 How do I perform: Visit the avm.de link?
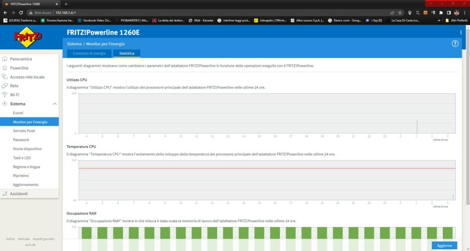(30, 245)
